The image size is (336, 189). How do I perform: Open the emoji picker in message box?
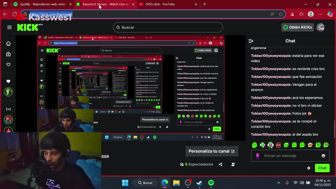tap(323, 156)
